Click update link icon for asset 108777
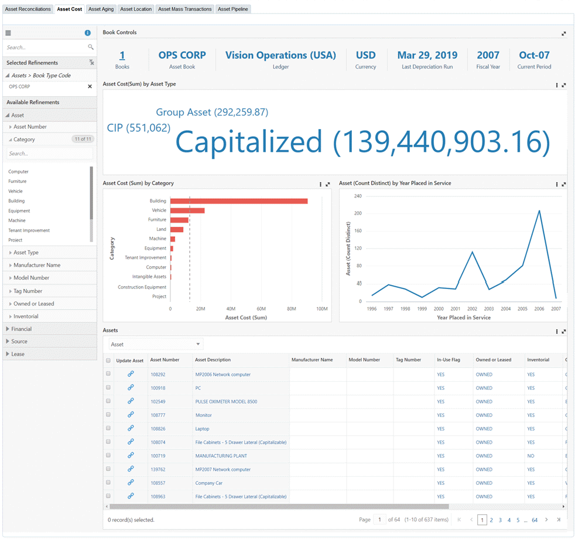The height and width of the screenshot is (540, 575). 131,415
